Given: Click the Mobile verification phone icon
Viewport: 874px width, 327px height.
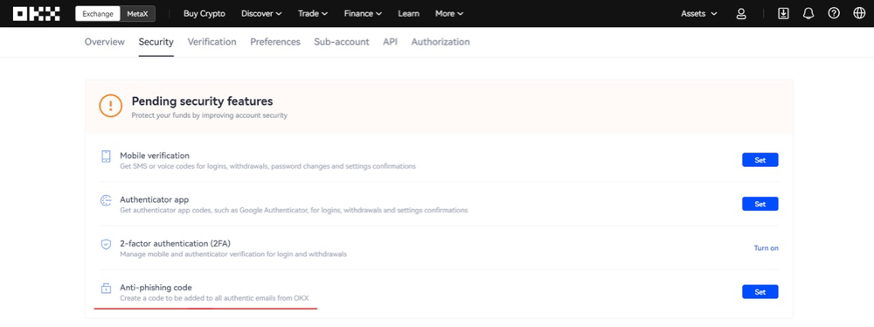Looking at the screenshot, I should click(106, 157).
